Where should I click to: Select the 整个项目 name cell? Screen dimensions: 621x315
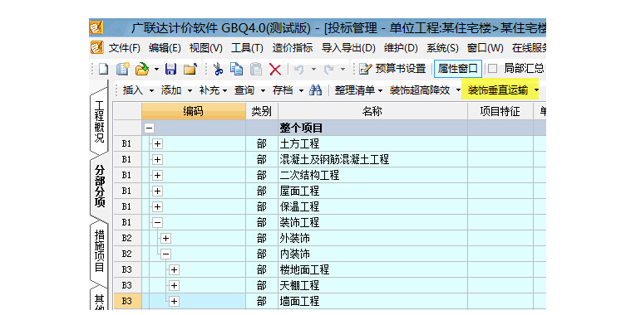[x=372, y=128]
